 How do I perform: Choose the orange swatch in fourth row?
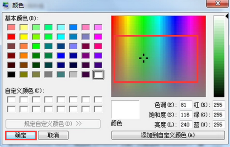pos(24,56)
